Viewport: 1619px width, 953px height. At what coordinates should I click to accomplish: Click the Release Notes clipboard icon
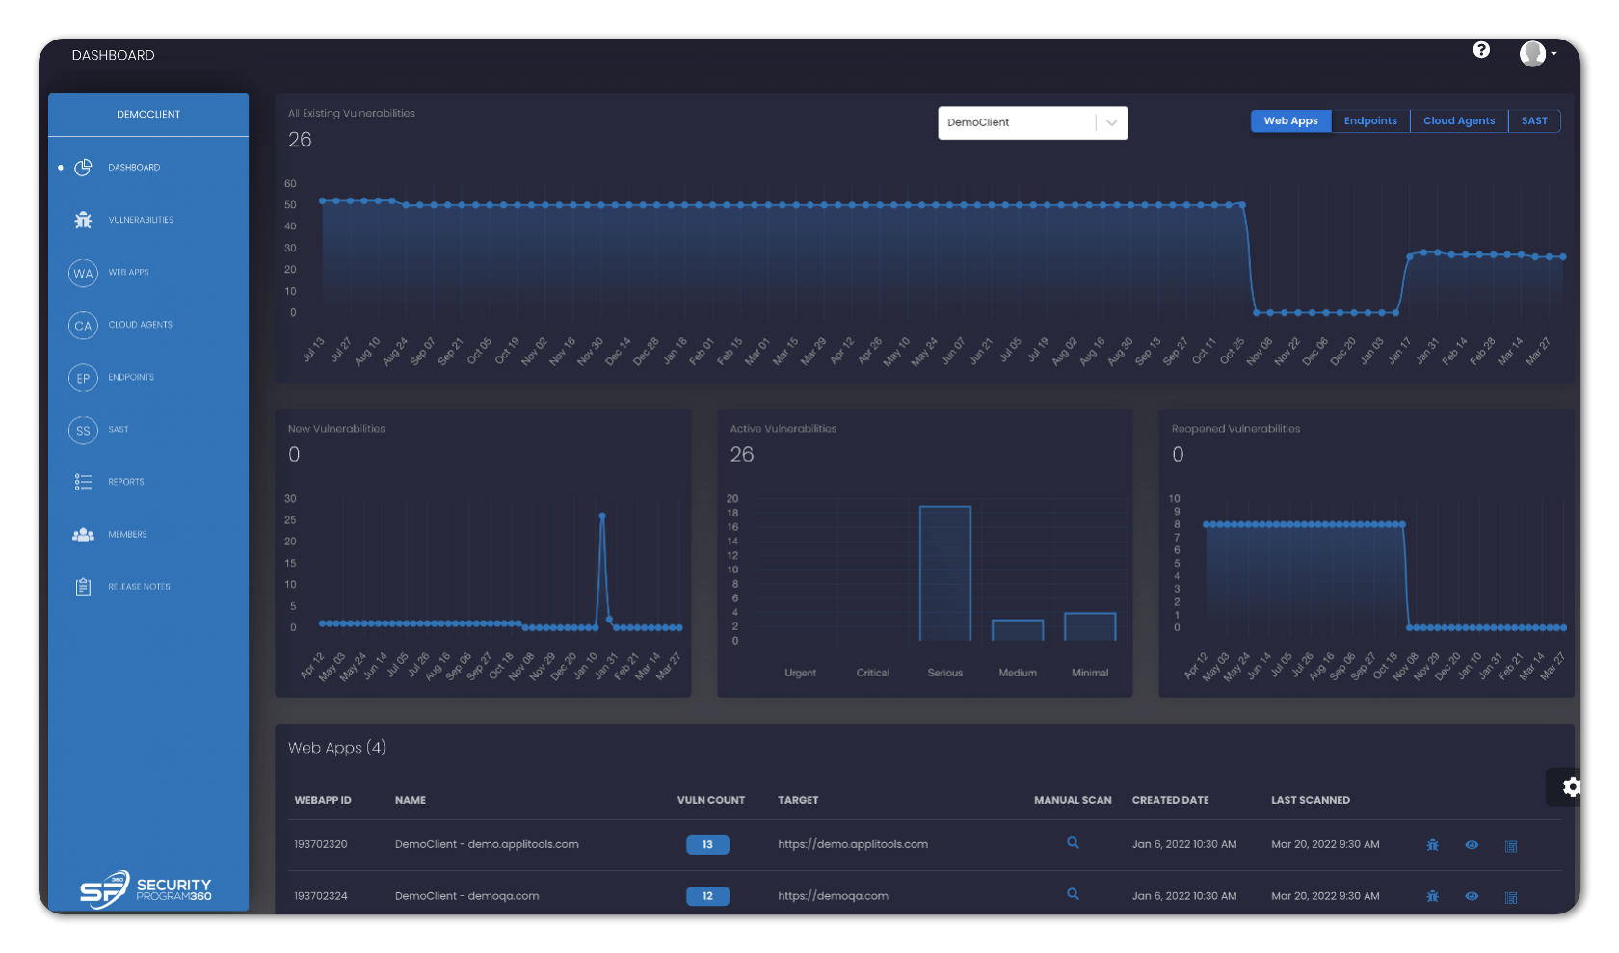[x=84, y=587]
